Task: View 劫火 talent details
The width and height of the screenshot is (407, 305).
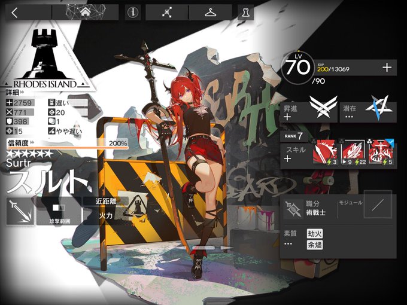Action: tap(315, 234)
